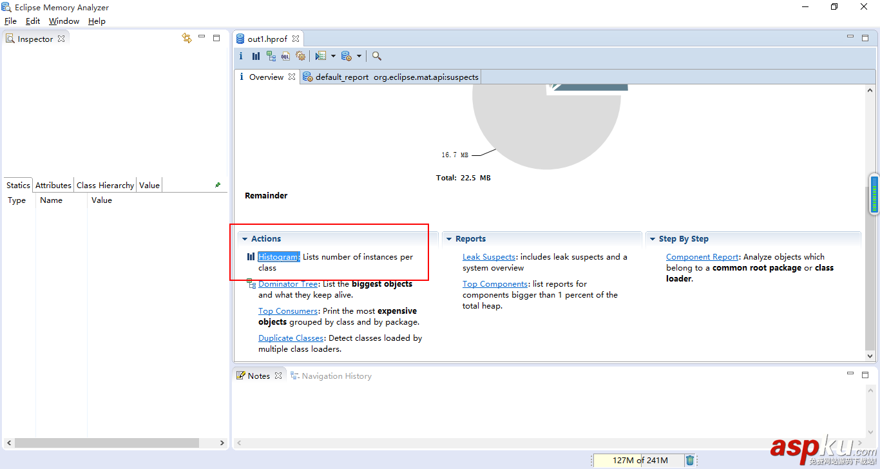Collapse the Reports section

coord(448,239)
